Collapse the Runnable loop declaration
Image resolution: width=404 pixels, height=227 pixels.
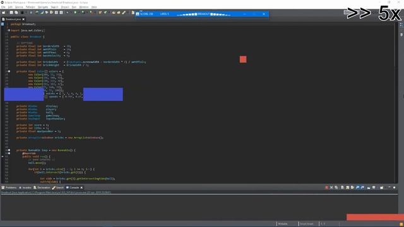pos(9,150)
